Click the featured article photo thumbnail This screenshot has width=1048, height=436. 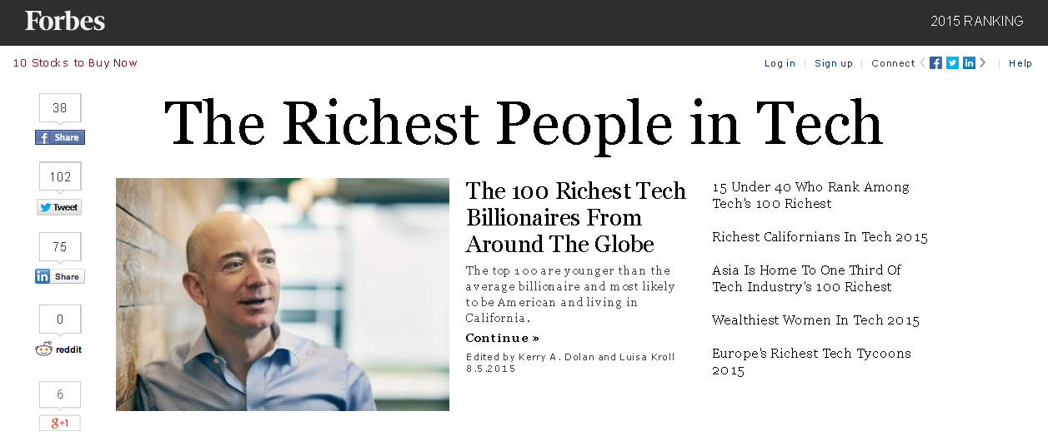coord(283,294)
